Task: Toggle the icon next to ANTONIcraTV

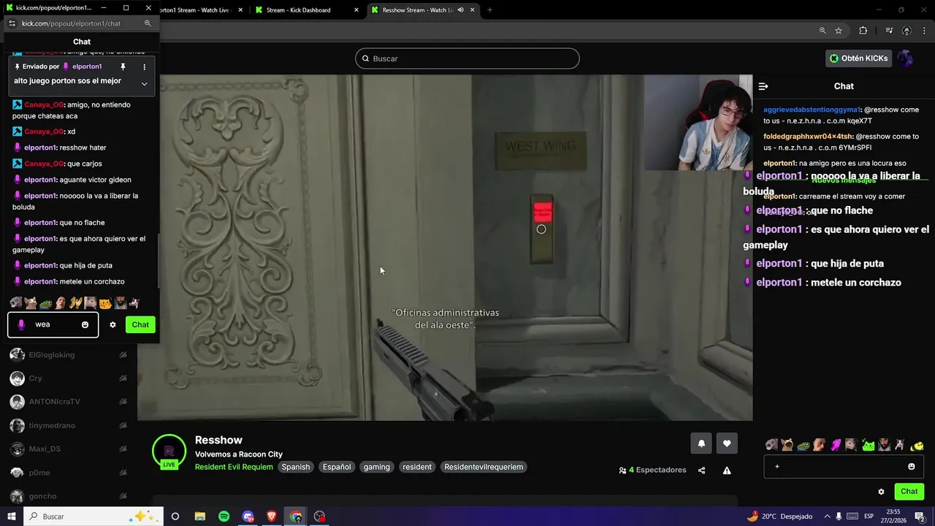Action: pyautogui.click(x=123, y=402)
